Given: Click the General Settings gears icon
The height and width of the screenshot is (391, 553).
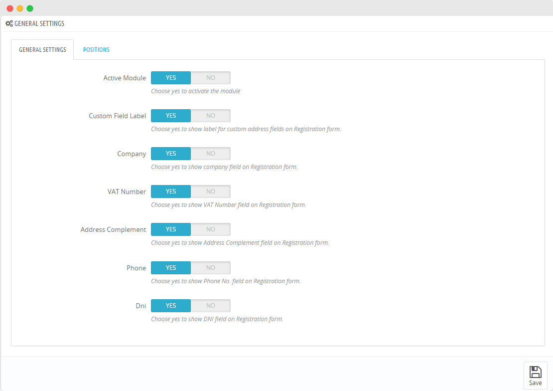Looking at the screenshot, I should [9, 23].
